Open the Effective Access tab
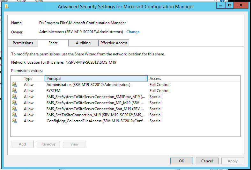 [114, 43]
